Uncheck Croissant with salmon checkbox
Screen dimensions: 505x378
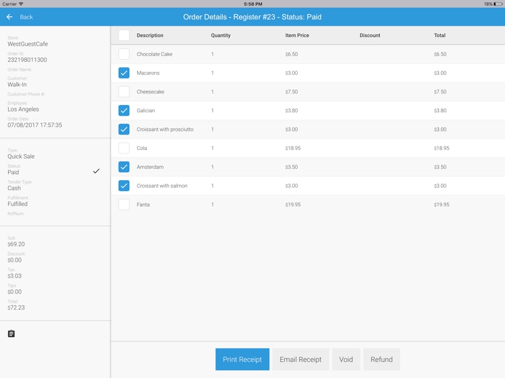(x=124, y=186)
